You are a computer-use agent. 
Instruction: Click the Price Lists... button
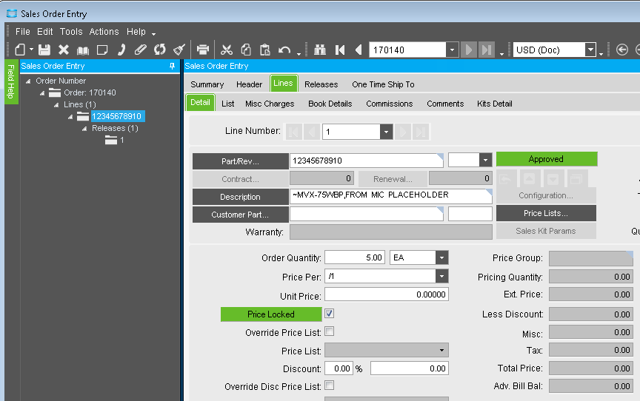(545, 213)
